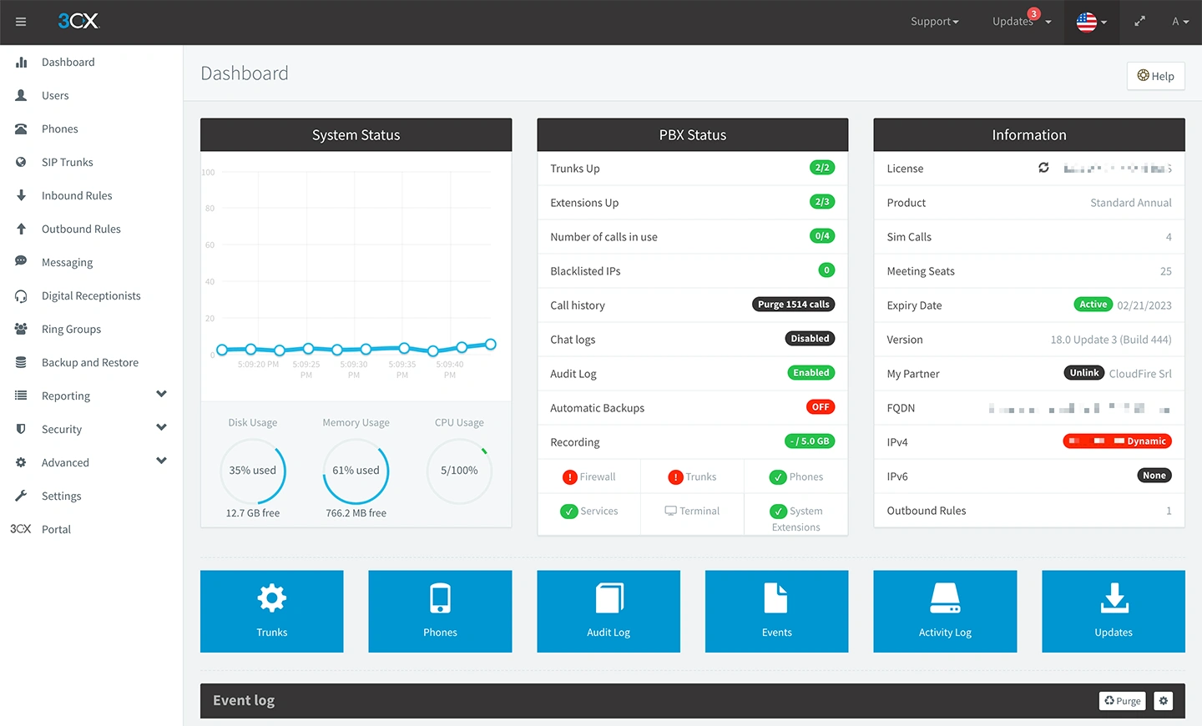The image size is (1202, 726).
Task: Expand the Advanced submenu
Action: coord(161,461)
